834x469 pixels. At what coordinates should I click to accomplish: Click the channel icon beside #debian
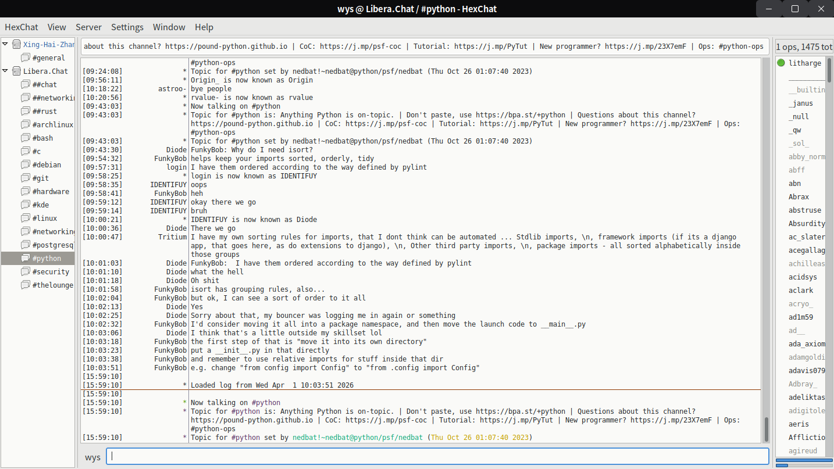(25, 165)
